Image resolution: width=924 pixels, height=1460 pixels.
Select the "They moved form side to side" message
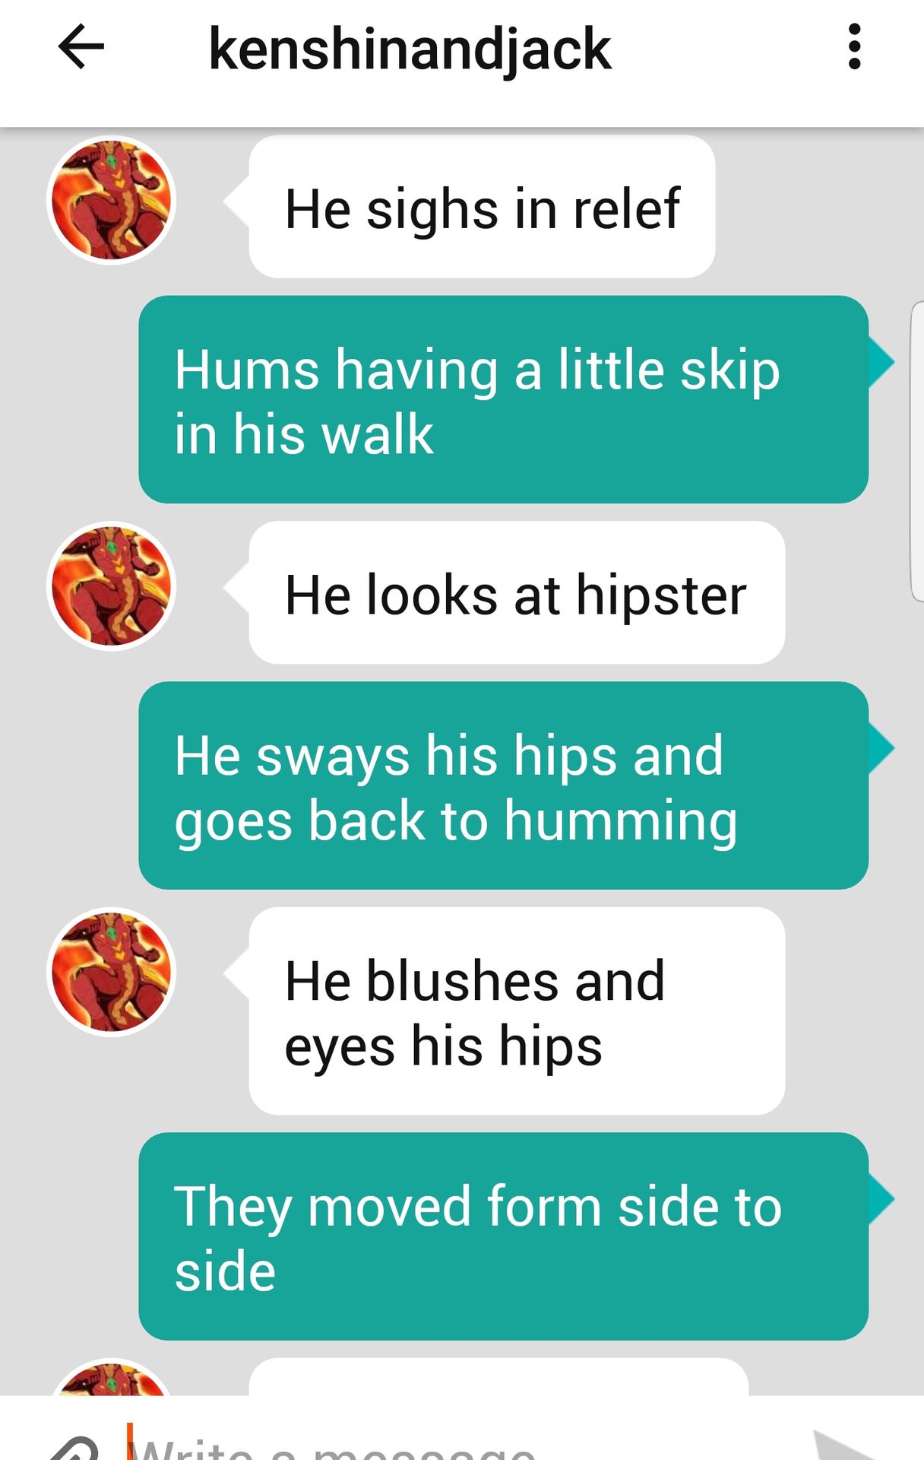click(503, 1236)
